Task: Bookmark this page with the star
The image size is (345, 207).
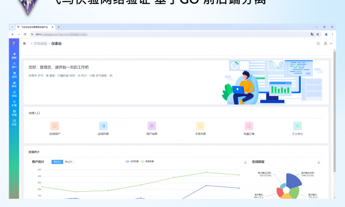Action: coord(318,34)
